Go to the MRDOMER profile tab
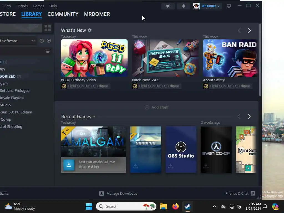The height and width of the screenshot is (213, 284). 97,14
